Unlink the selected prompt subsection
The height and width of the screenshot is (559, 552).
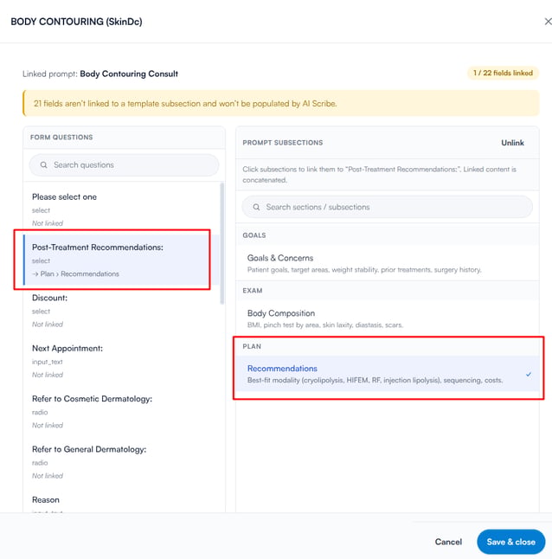[x=512, y=143]
